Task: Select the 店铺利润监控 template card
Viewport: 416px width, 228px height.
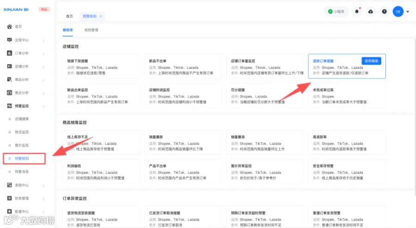Action: (184, 96)
